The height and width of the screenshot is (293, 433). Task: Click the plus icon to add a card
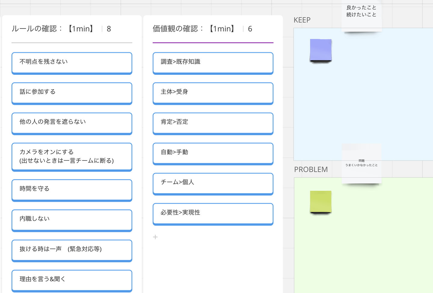coord(155,237)
